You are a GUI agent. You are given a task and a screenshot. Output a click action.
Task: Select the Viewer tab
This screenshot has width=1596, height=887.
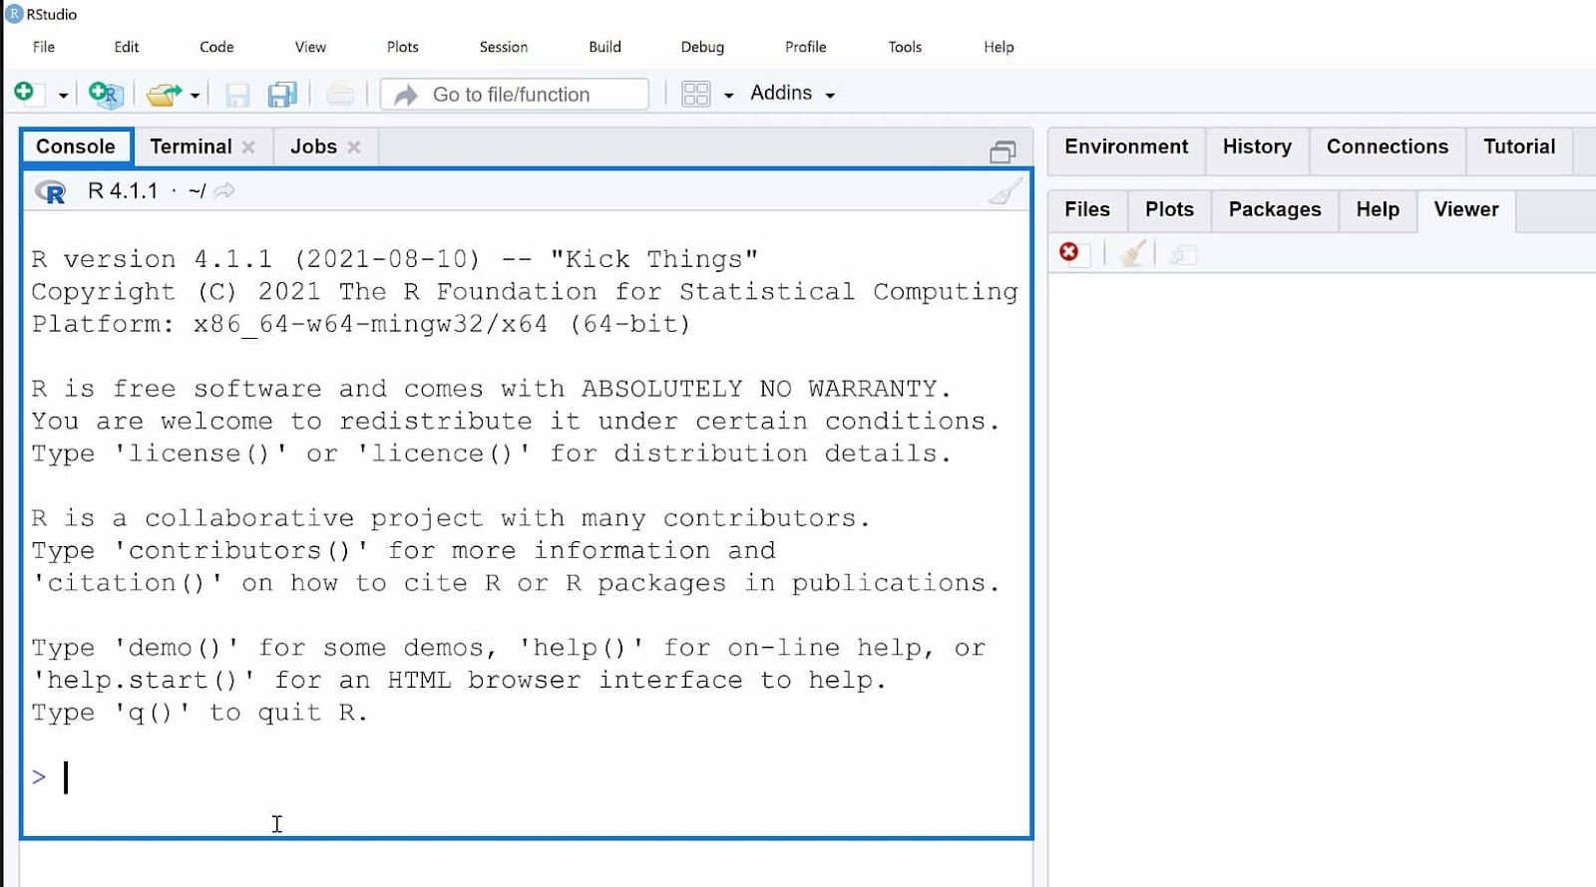(1466, 209)
